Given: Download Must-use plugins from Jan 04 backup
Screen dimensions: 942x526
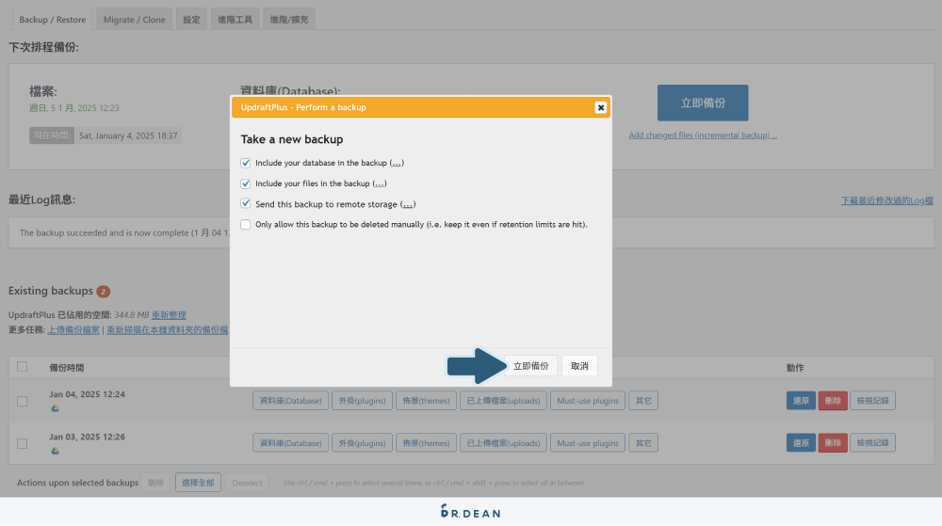Looking at the screenshot, I should click(588, 401).
